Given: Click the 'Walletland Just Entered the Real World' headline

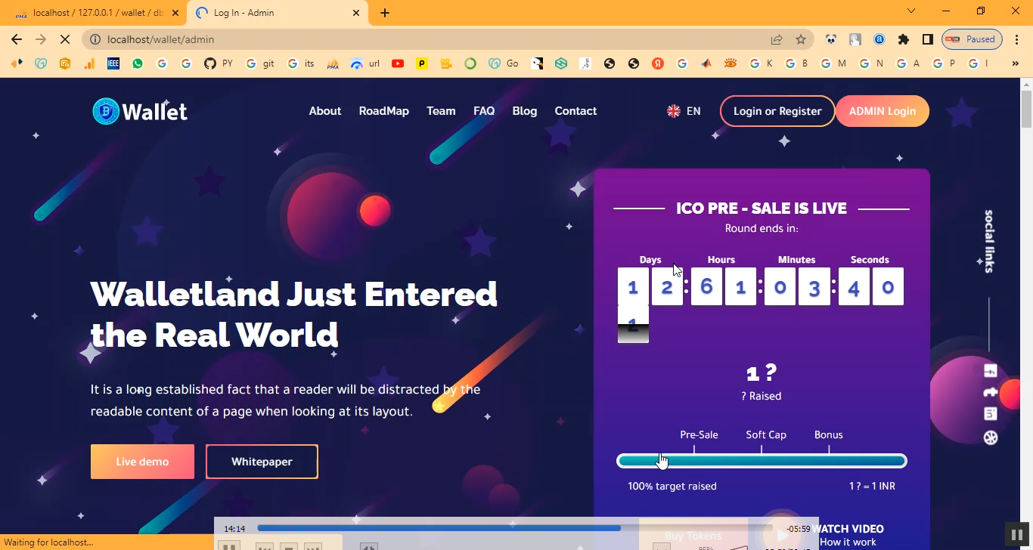Looking at the screenshot, I should click(x=294, y=314).
